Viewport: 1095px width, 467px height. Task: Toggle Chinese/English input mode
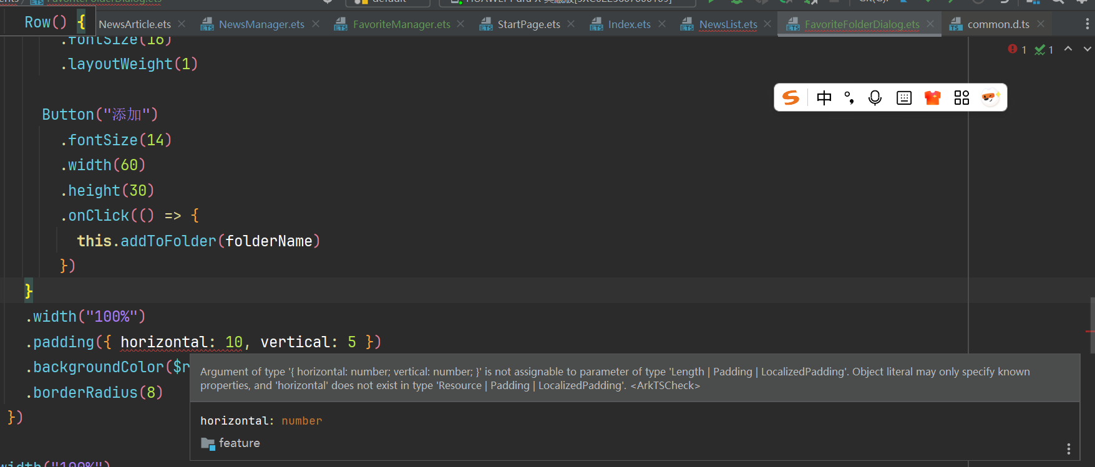(824, 98)
